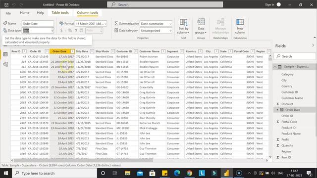Click horizontal table scrollbar
The image size is (317, 178).
pos(83,160)
